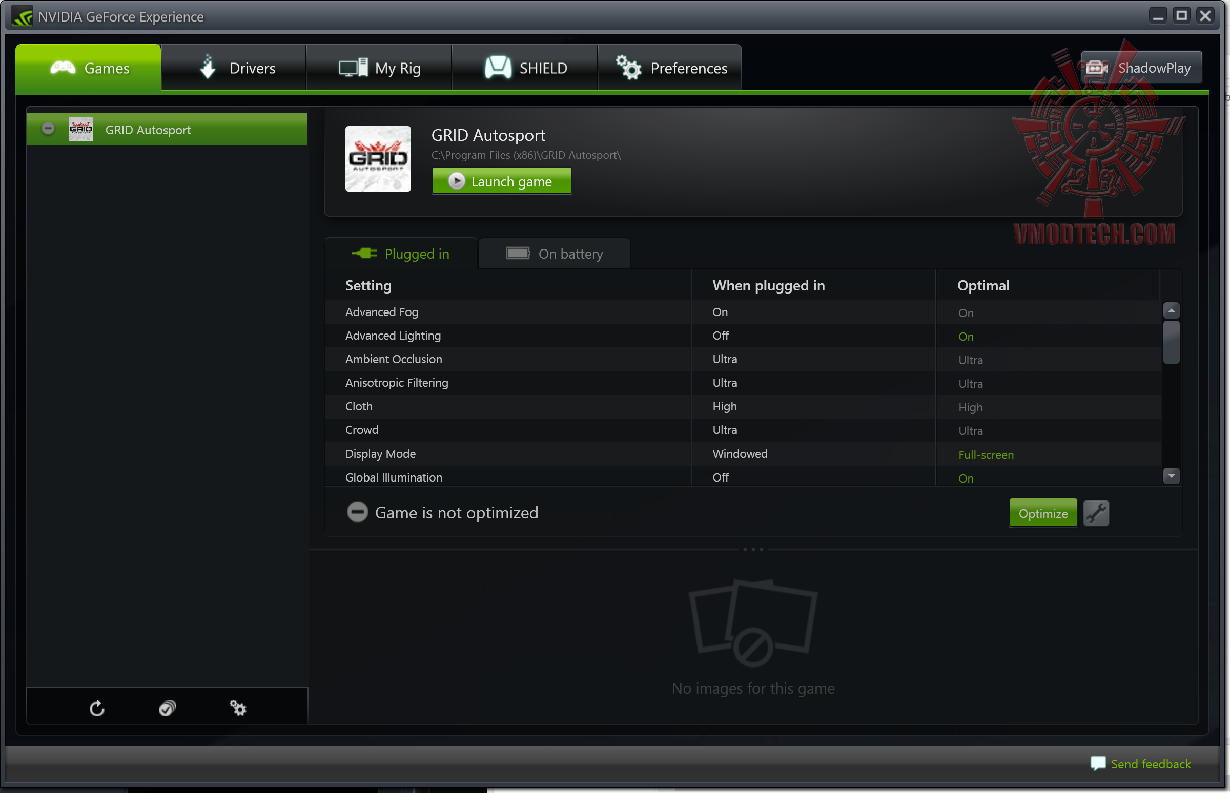This screenshot has width=1230, height=793.
Task: Click the ShadowPlay camera button
Action: [1141, 68]
